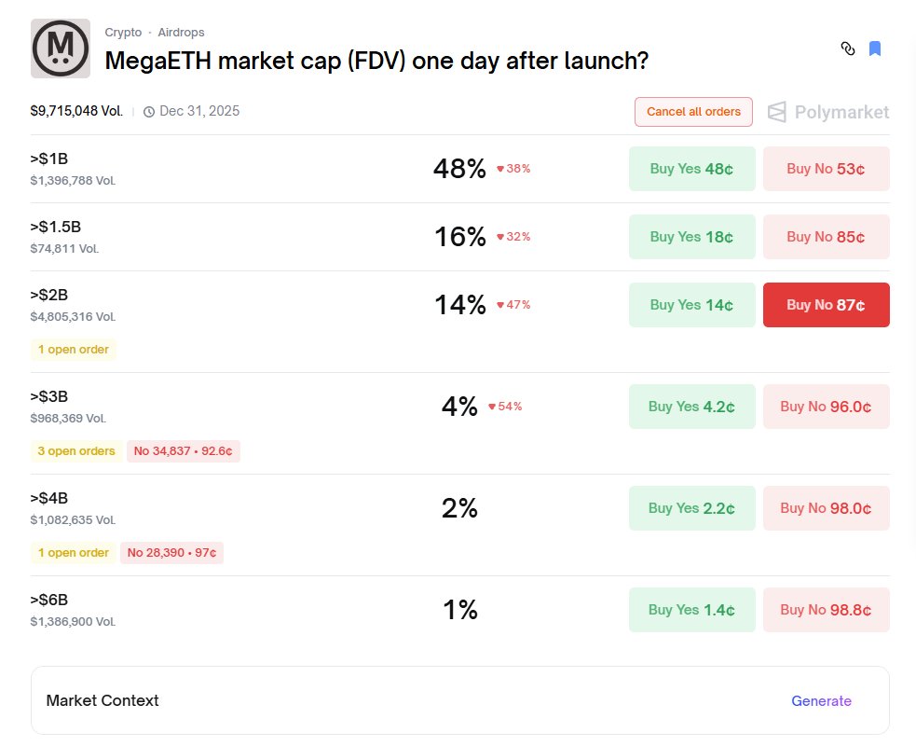916x746 pixels.
Task: Copy the market link icon
Action: pyautogui.click(x=847, y=48)
